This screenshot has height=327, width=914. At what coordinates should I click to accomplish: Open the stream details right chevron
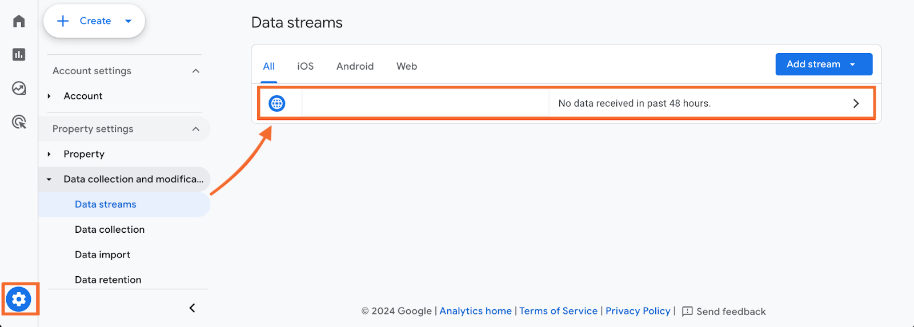coord(856,103)
